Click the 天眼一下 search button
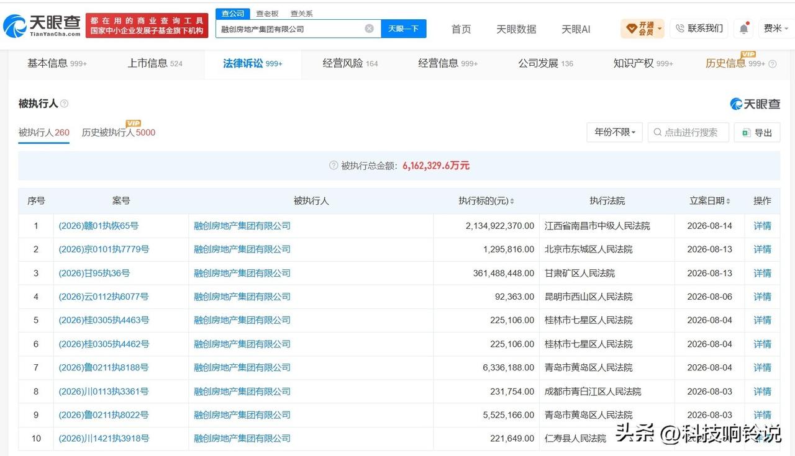 tap(404, 29)
